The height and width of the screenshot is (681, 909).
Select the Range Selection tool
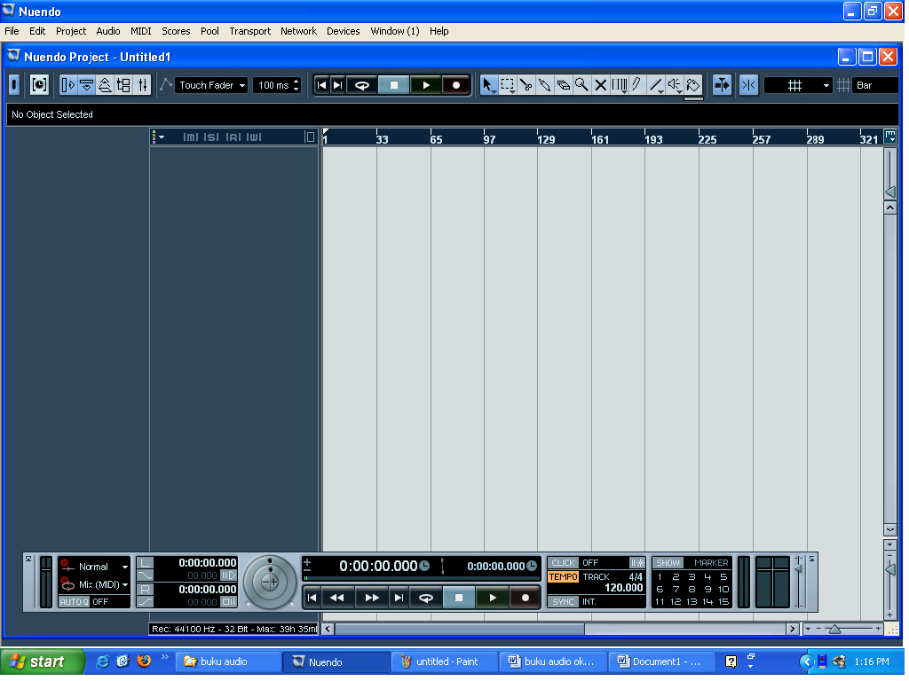click(x=508, y=85)
